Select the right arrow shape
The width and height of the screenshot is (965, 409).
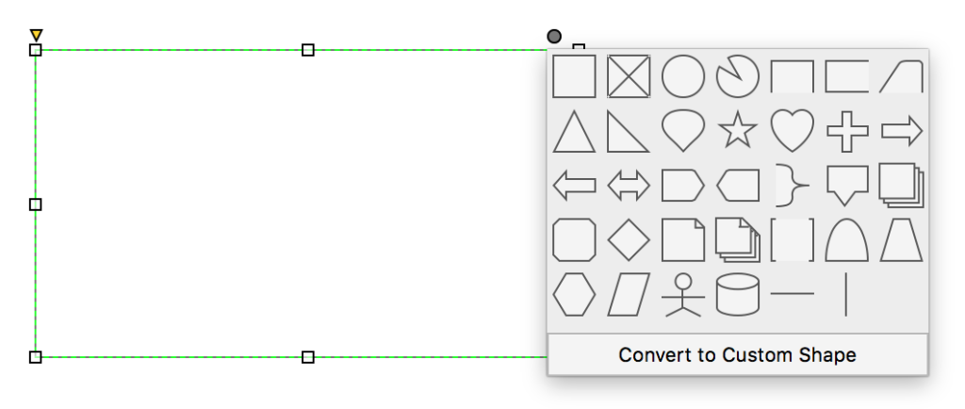point(902,131)
